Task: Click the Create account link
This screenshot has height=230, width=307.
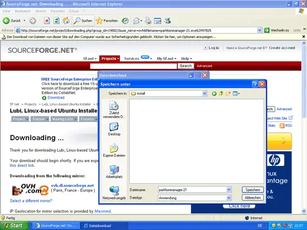Action: pyautogui.click(x=282, y=48)
